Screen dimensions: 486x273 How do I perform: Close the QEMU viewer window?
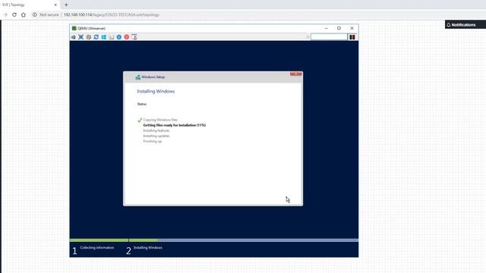(352, 28)
